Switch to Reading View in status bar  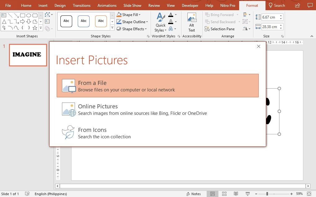click(236, 194)
